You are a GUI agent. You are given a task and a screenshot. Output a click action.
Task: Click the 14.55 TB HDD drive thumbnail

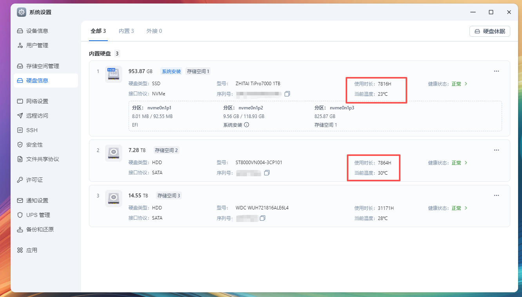114,199
